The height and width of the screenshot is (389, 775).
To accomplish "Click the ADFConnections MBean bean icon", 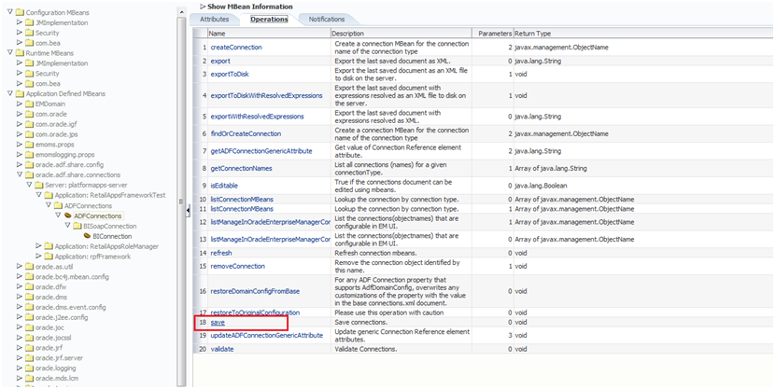I will tap(68, 215).
